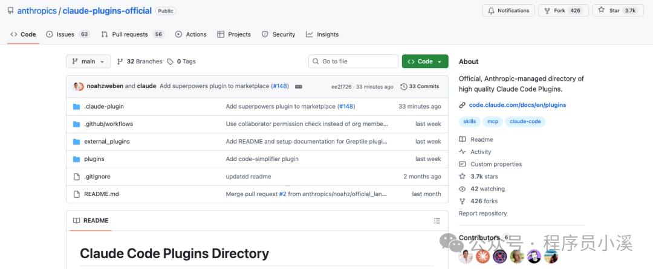
Task: View the 3.7k stars link
Action: (x=478, y=177)
